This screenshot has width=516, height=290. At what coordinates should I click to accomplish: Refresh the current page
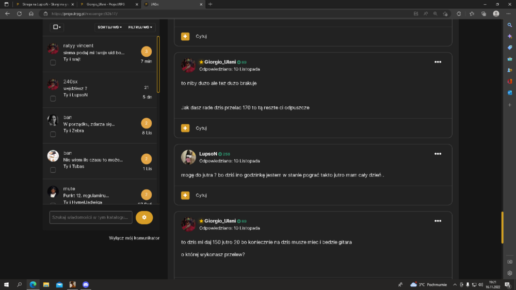[x=20, y=14]
